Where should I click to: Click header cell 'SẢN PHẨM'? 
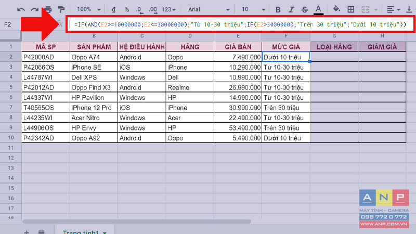94,47
